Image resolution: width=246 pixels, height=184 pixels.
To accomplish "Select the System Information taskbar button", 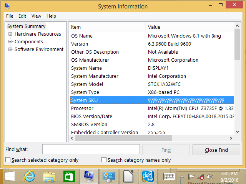I will point(89,176).
